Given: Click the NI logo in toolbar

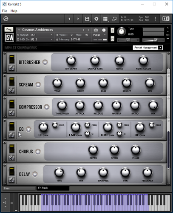Looking at the screenshot, I should (166, 19).
